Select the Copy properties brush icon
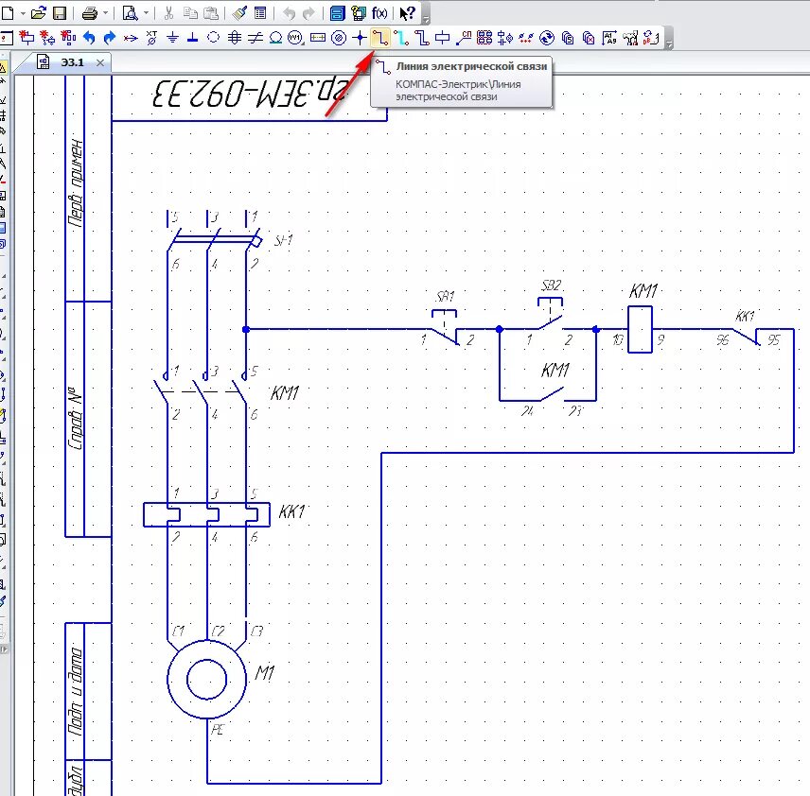The width and height of the screenshot is (810, 796). pyautogui.click(x=239, y=13)
